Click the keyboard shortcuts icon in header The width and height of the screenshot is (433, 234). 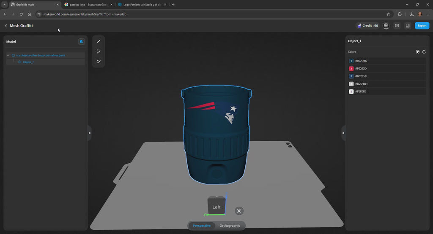tap(397, 26)
